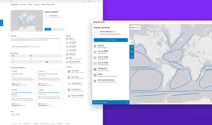Click the owner avatar in the map panel
The width and height of the screenshot is (212, 125).
pos(96,33)
